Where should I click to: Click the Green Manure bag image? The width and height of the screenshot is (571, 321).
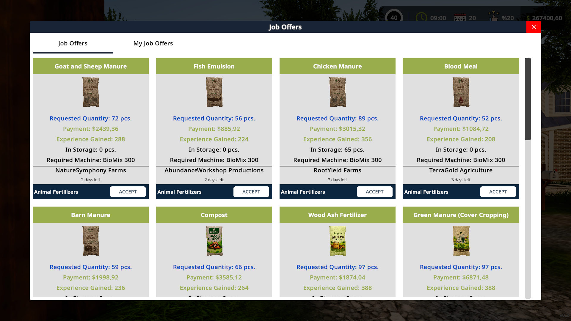click(461, 241)
